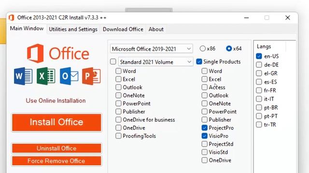Image resolution: width=309 pixels, height=173 pixels.
Task: Check PowerPoint under Single Products
Action: [x=219, y=111]
